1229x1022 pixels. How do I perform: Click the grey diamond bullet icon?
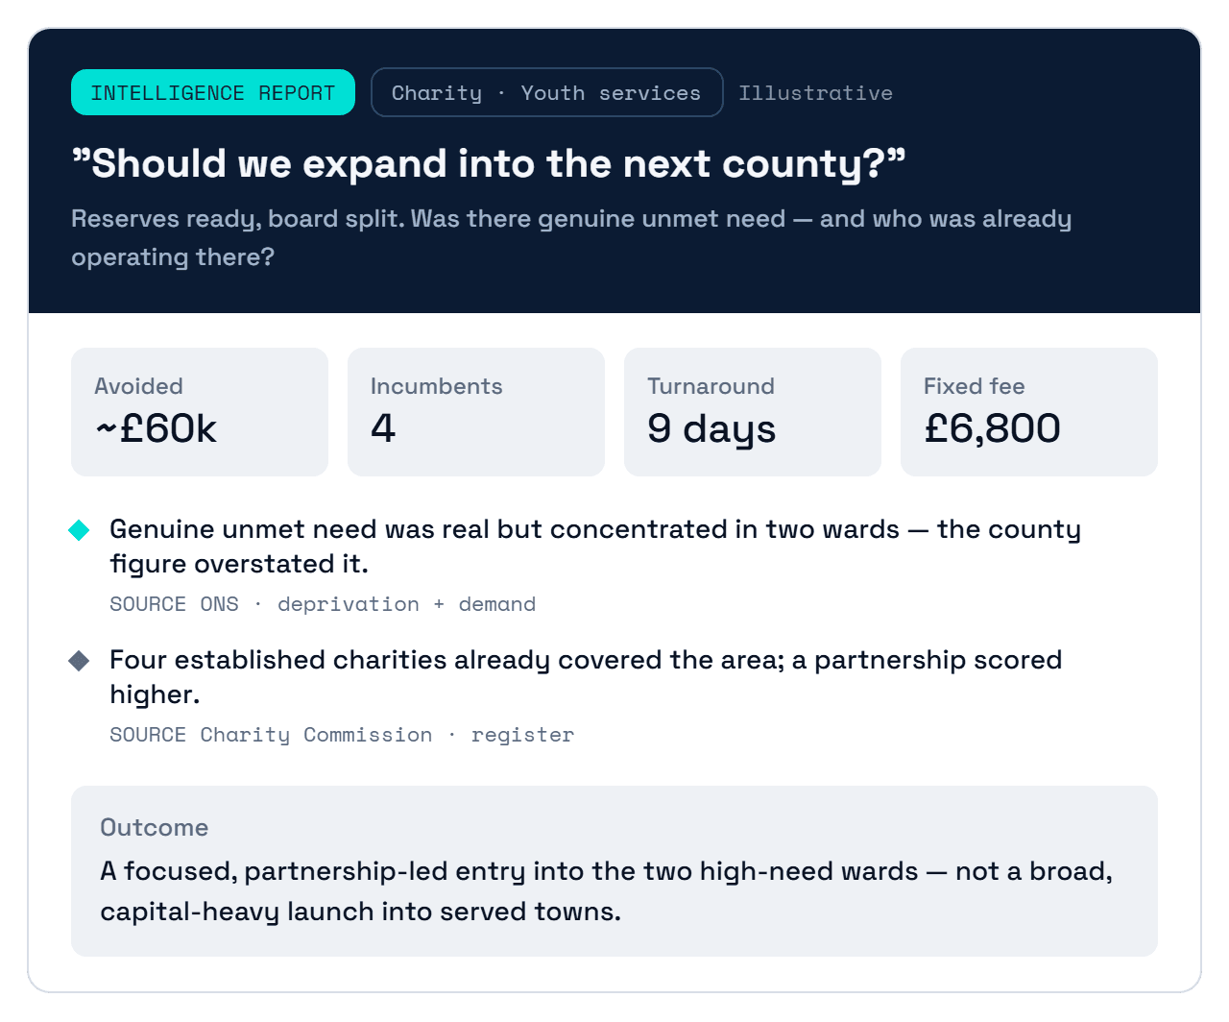[79, 661]
